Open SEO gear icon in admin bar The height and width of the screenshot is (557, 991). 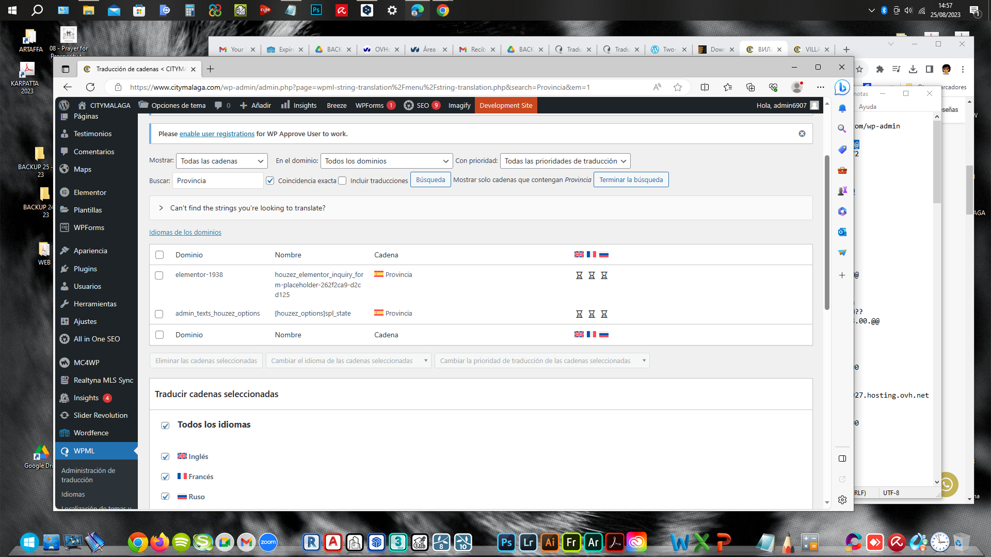click(x=408, y=105)
